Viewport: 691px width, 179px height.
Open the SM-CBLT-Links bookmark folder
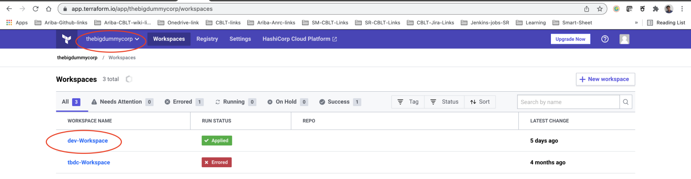tap(325, 23)
